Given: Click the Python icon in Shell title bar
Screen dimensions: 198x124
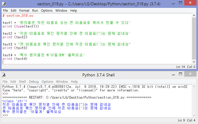Looking at the screenshot, I should tap(4, 75).
